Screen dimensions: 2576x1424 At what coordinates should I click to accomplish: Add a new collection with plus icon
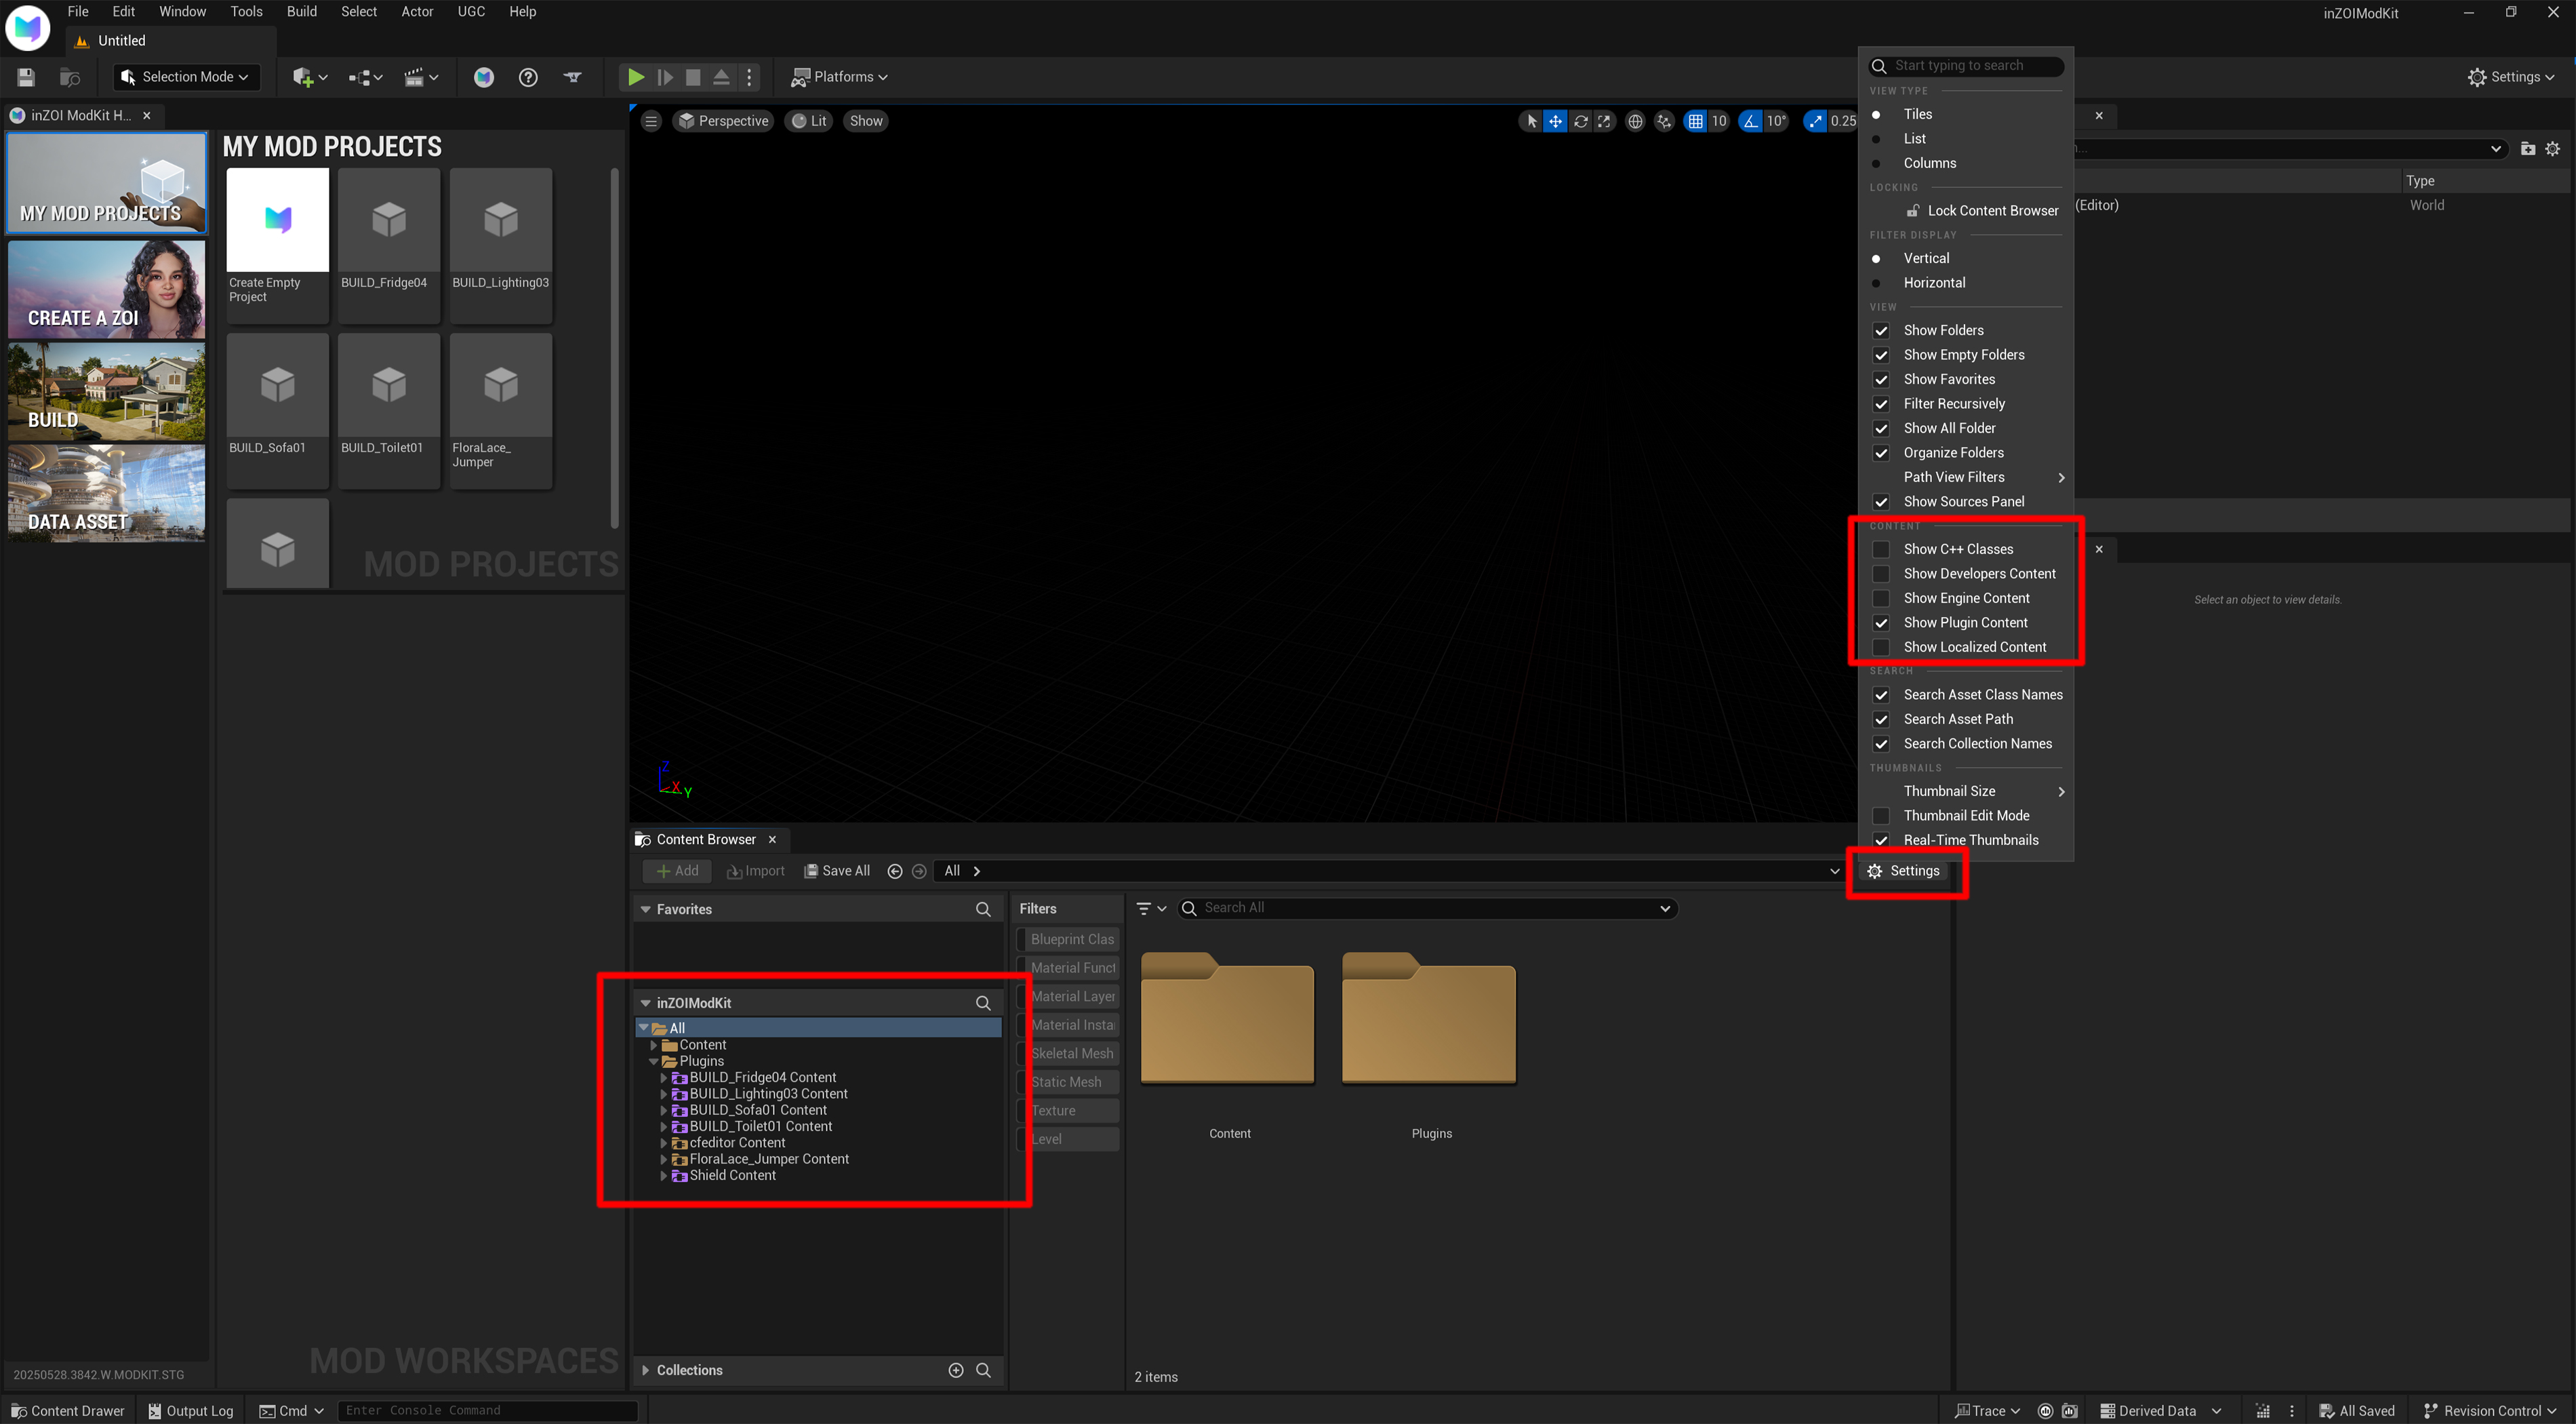click(956, 1370)
